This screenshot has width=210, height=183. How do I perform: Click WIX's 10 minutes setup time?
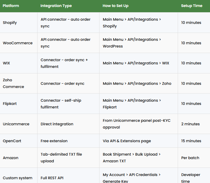pyautogui.click(x=194, y=63)
